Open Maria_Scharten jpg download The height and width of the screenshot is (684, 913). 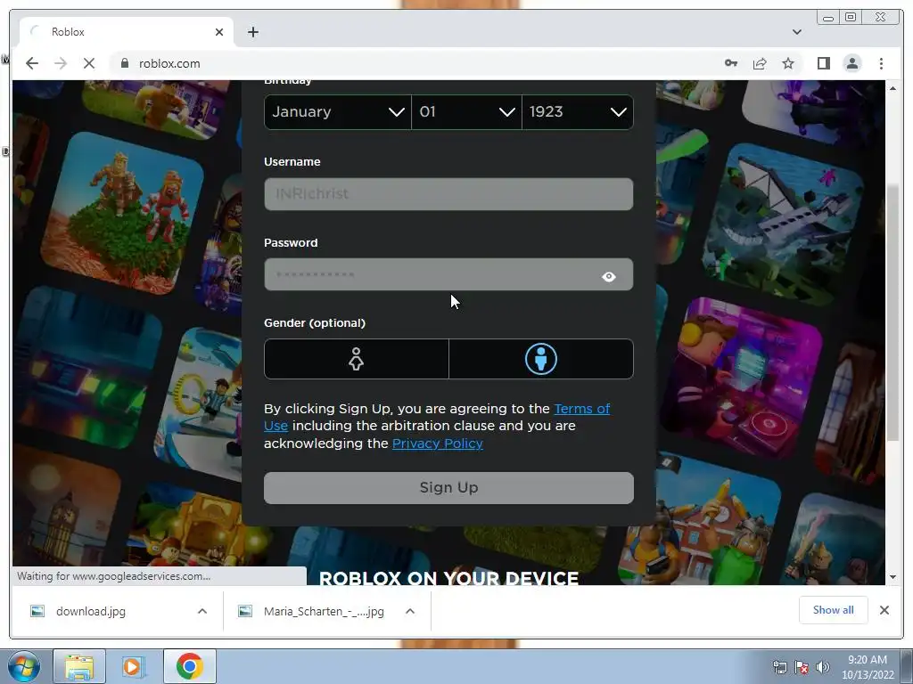(x=324, y=611)
